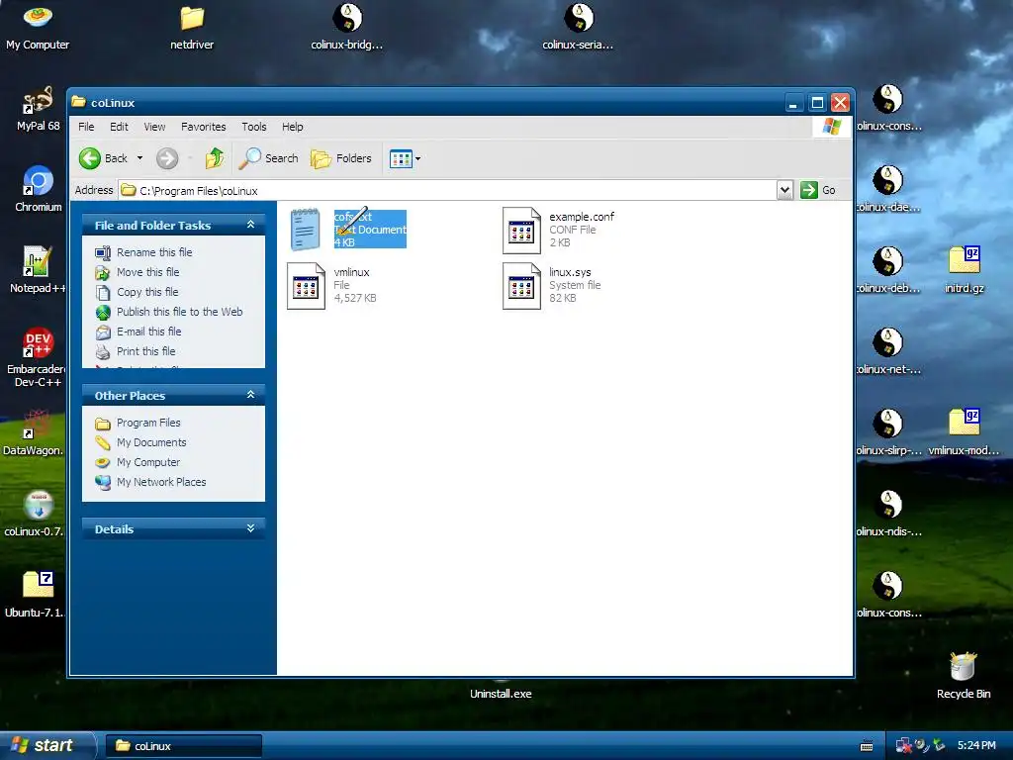Open the View menu
This screenshot has height=760, width=1013.
154,127
